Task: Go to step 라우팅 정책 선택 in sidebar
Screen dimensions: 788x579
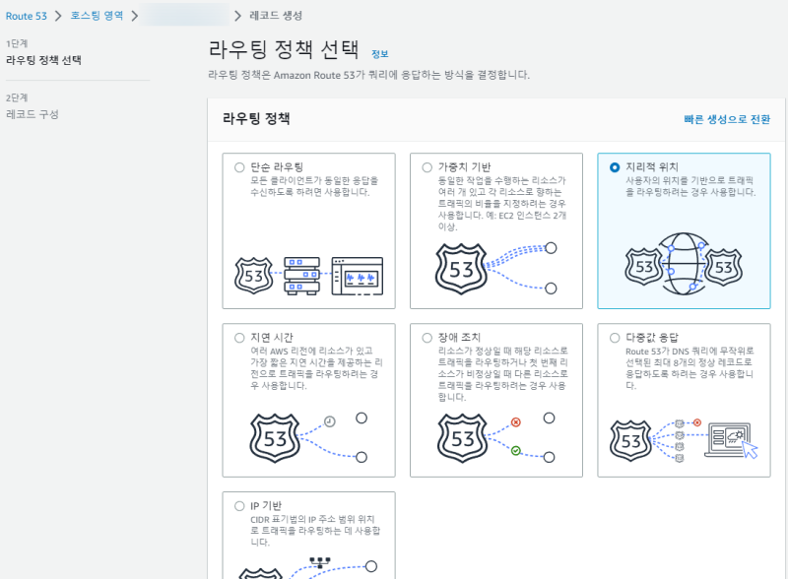Action: tap(43, 60)
